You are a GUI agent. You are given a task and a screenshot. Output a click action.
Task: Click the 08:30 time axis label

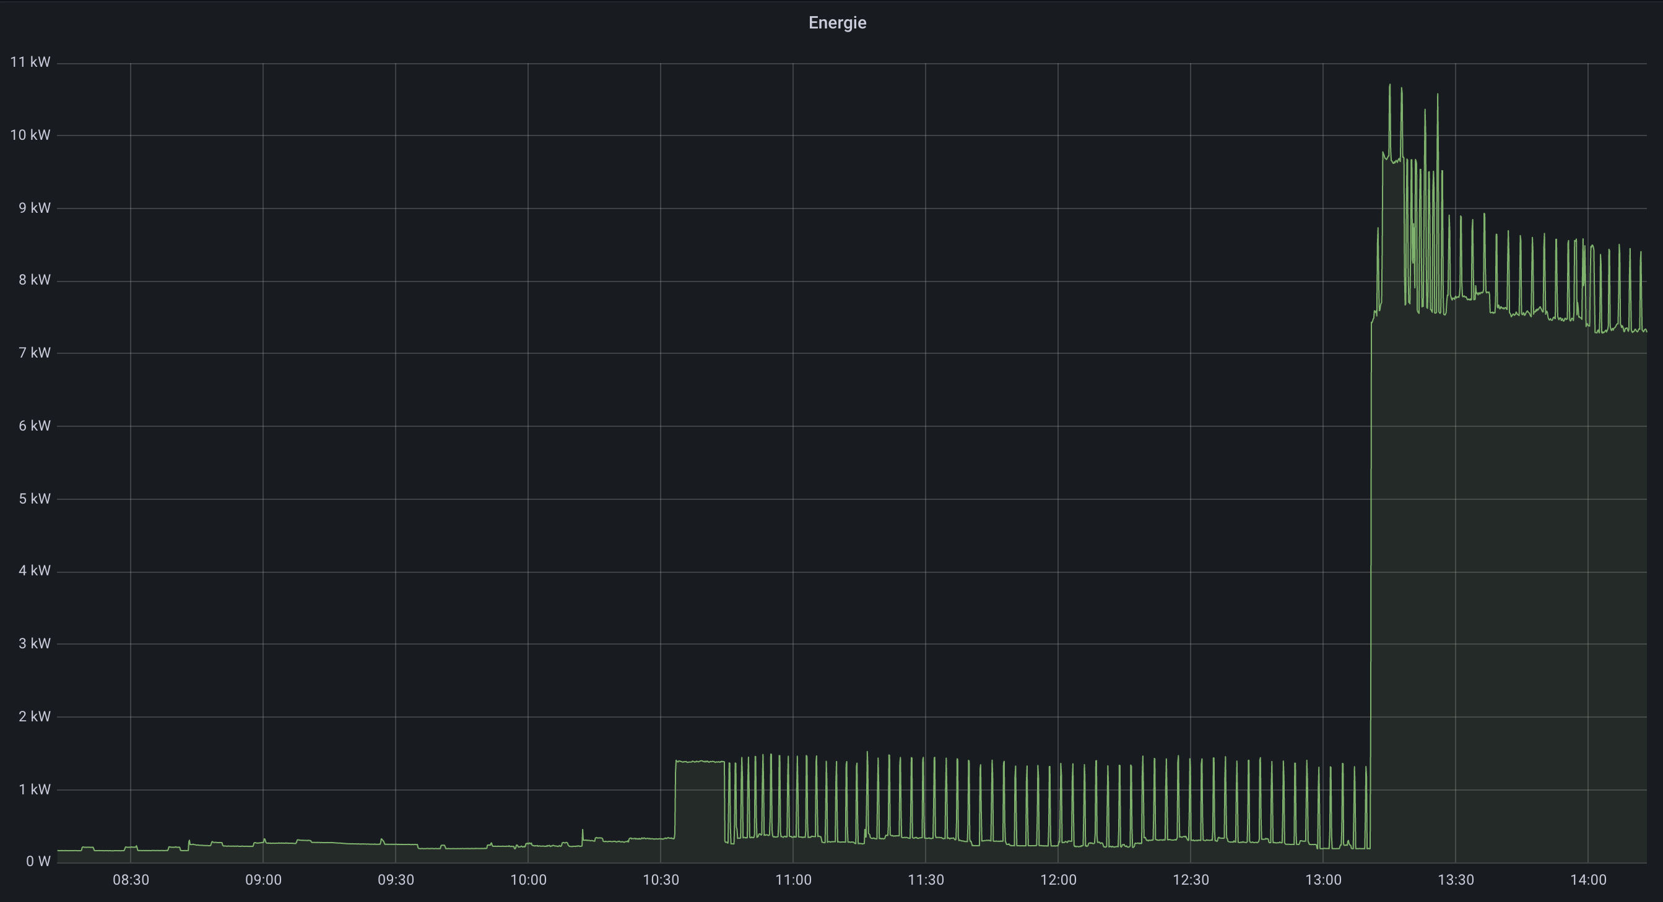[131, 880]
